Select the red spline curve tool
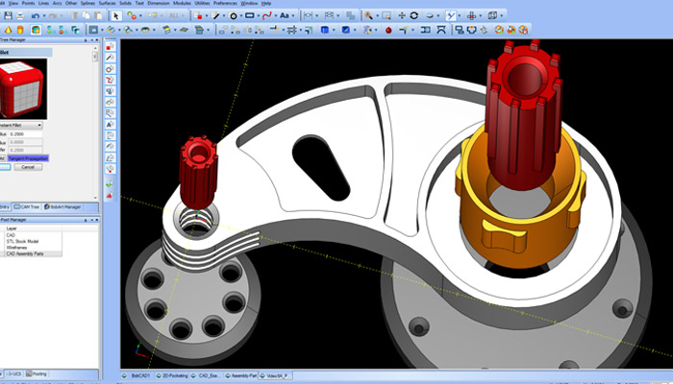The height and width of the screenshot is (384, 673). point(270,16)
